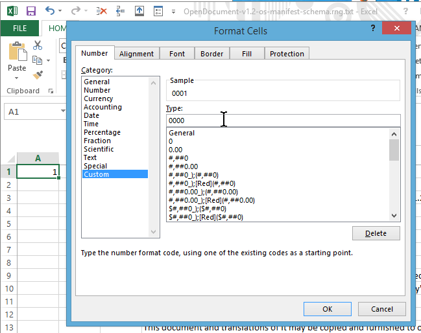Open the Clipboard pane launcher icon
This screenshot has height=333, width=421.
(x=51, y=91)
